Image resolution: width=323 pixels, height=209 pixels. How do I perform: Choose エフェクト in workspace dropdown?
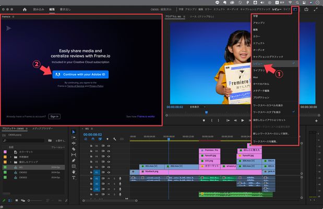tap(275, 43)
